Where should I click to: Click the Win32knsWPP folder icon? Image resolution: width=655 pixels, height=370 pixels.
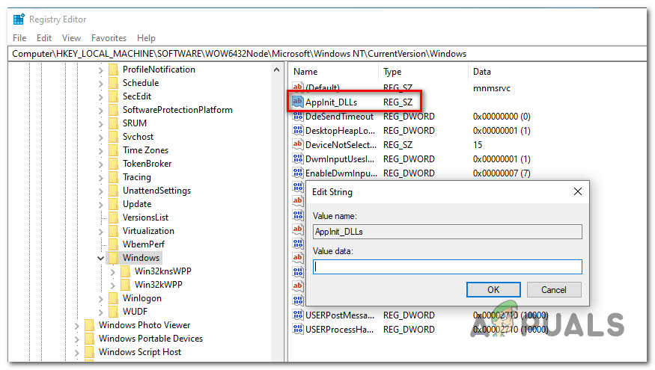pos(125,271)
